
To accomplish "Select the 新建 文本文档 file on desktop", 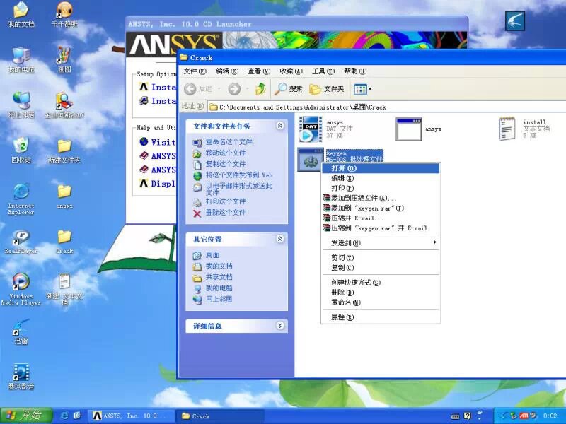I will click(64, 290).
